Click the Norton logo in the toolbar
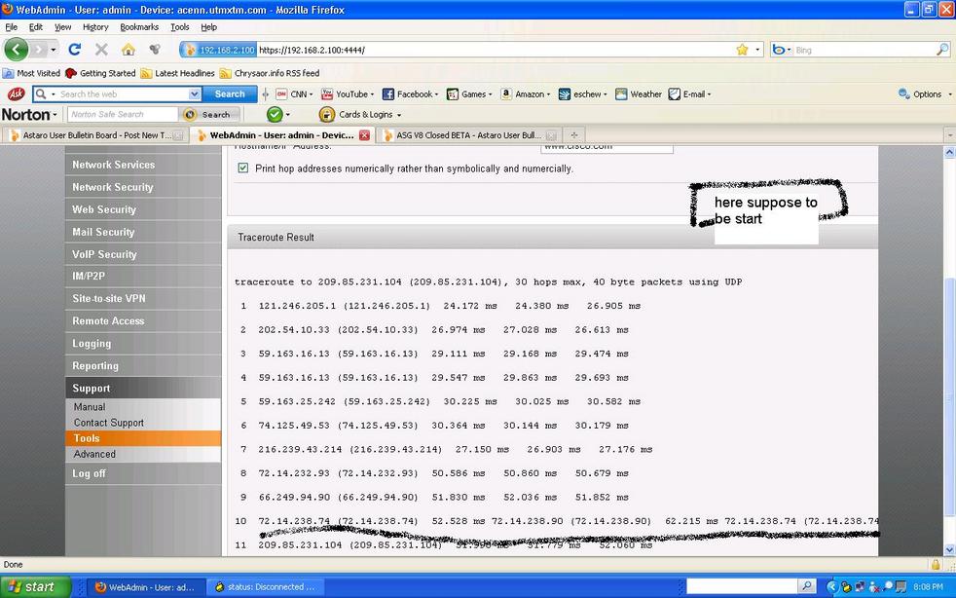 (25, 114)
